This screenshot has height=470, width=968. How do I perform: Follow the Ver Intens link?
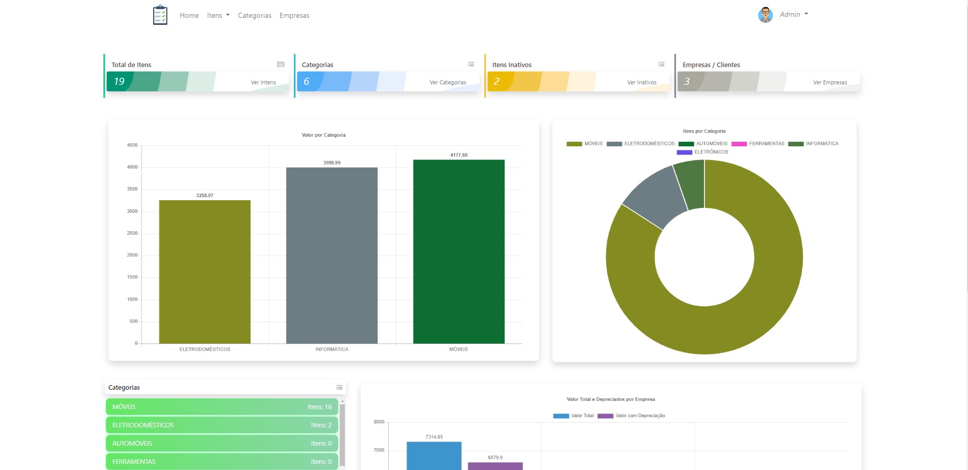click(x=263, y=82)
